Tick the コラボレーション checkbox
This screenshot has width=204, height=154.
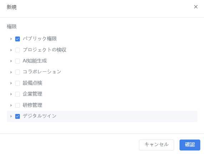17,72
